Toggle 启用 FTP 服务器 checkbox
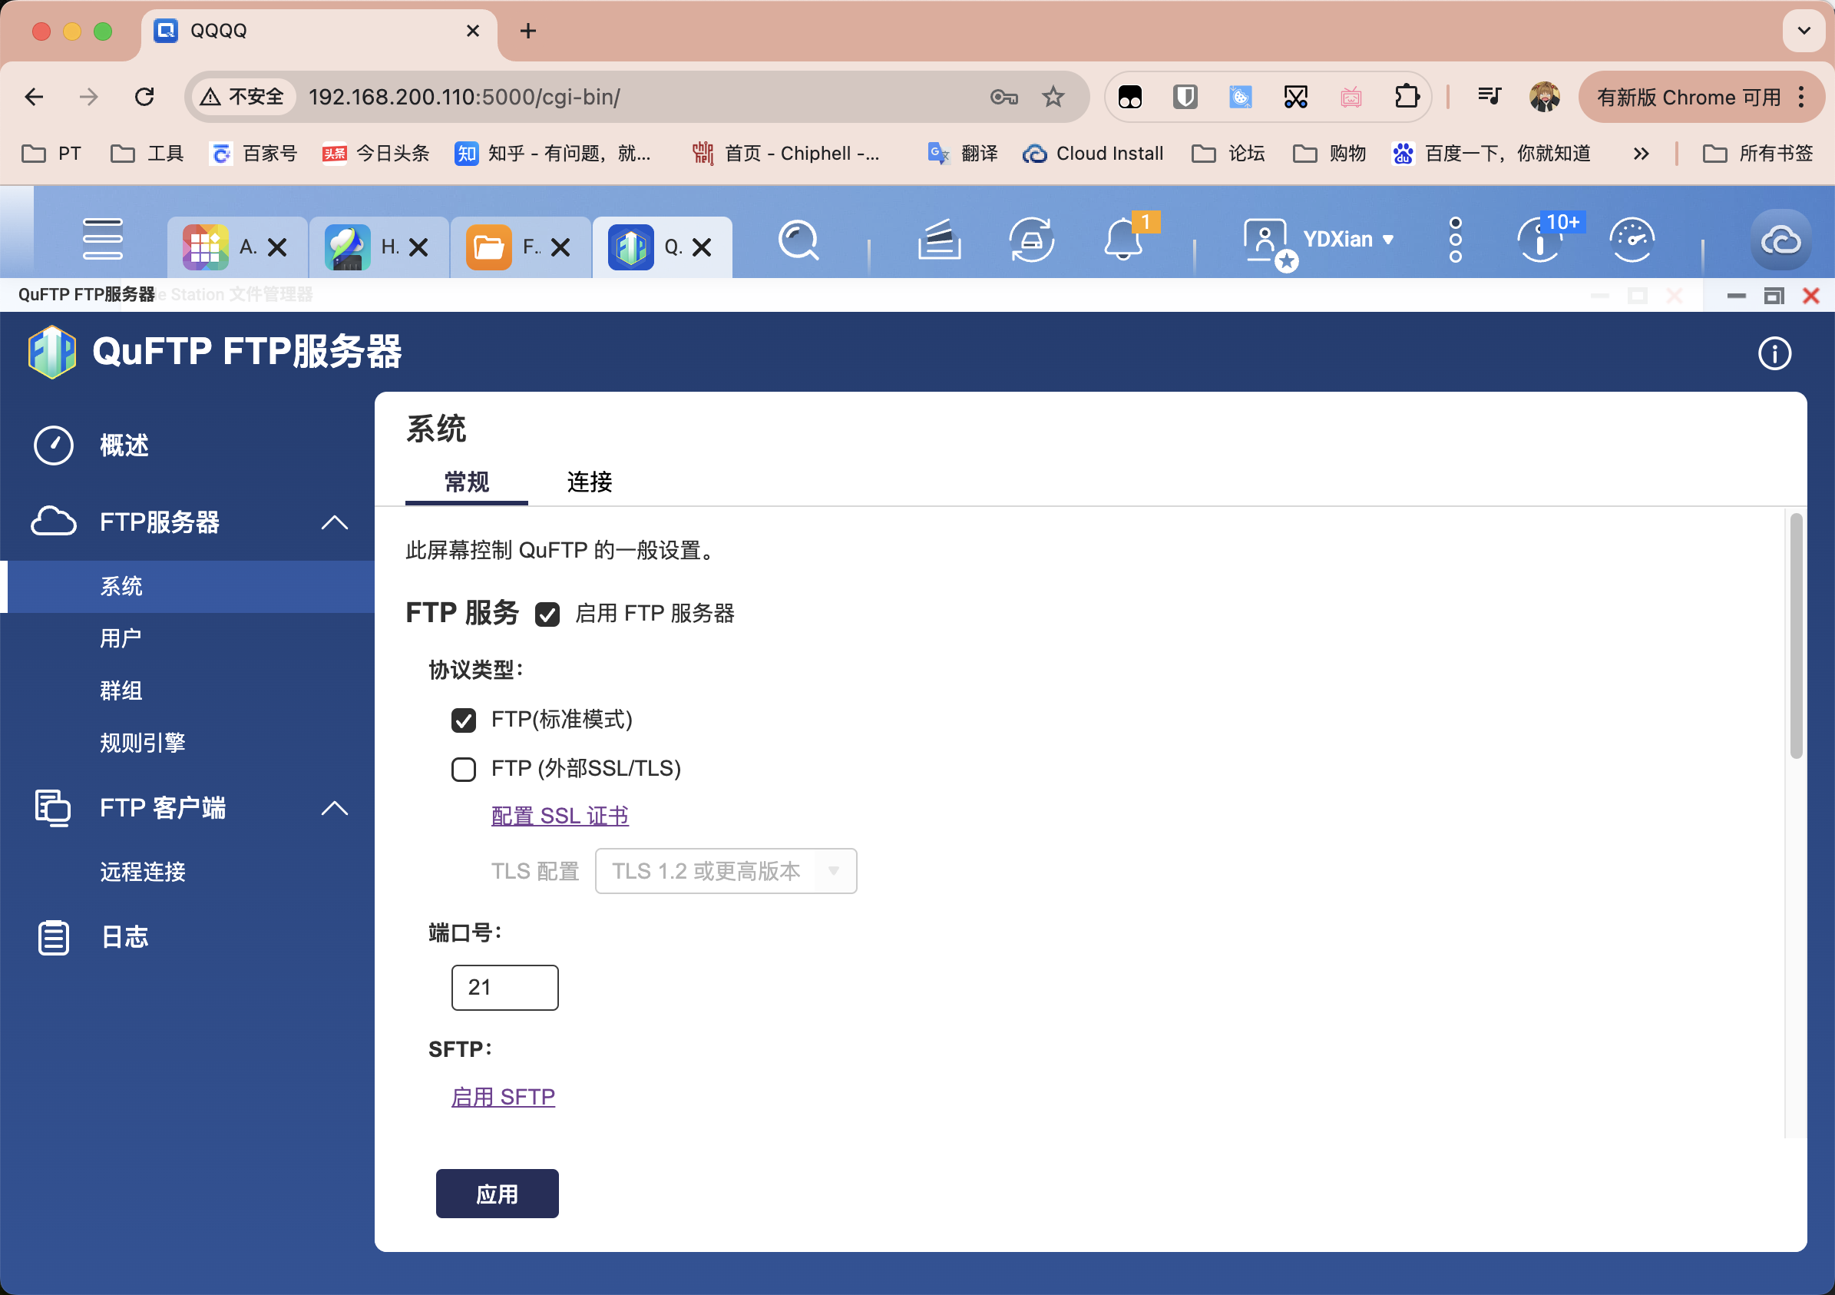Screen dimensions: 1835x1295 pos(547,614)
